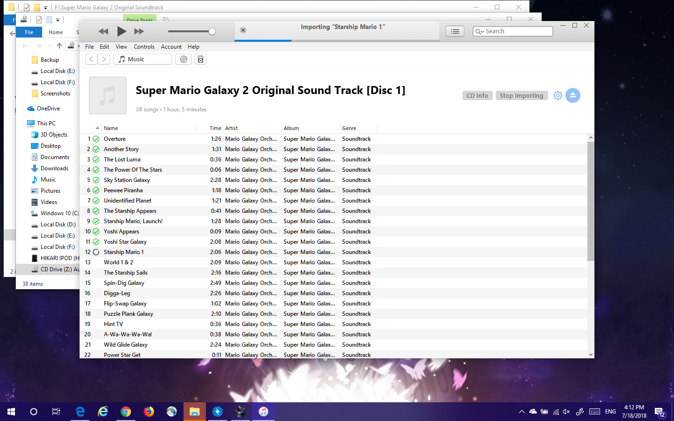
Task: Click the iTunes Search field
Action: coord(513,31)
